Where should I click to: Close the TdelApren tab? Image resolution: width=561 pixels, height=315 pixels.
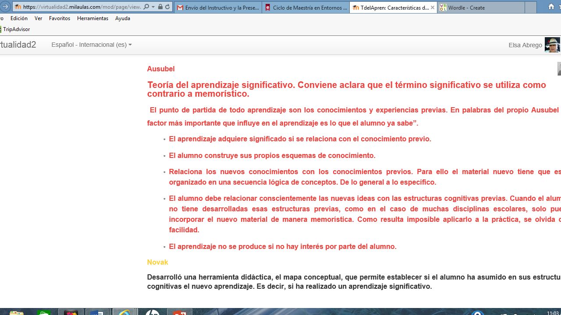(x=433, y=7)
